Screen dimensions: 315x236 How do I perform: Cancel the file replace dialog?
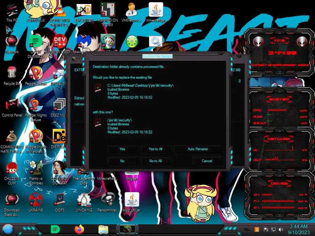coord(207,161)
